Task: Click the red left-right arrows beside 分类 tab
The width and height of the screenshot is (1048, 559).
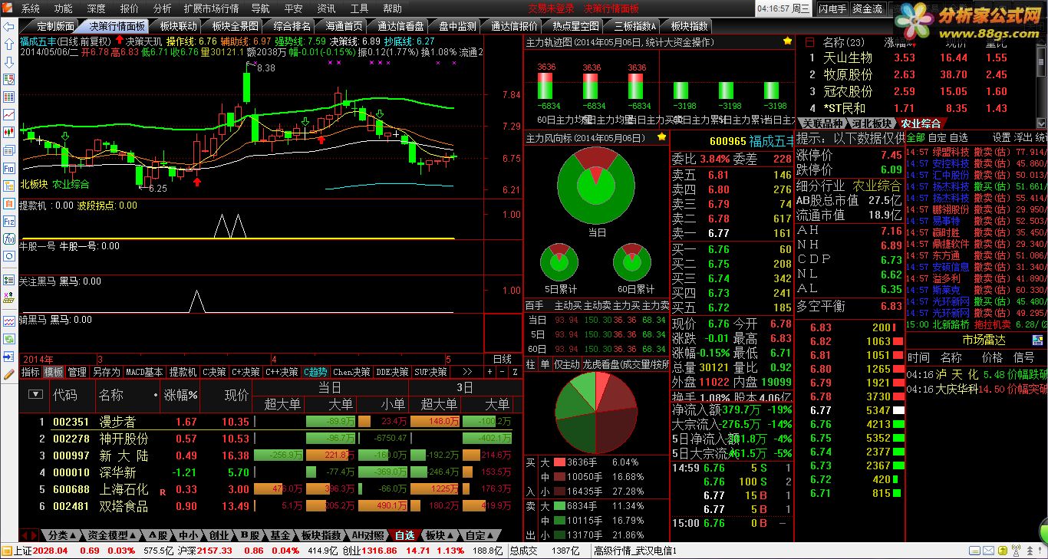Action: coord(28,535)
